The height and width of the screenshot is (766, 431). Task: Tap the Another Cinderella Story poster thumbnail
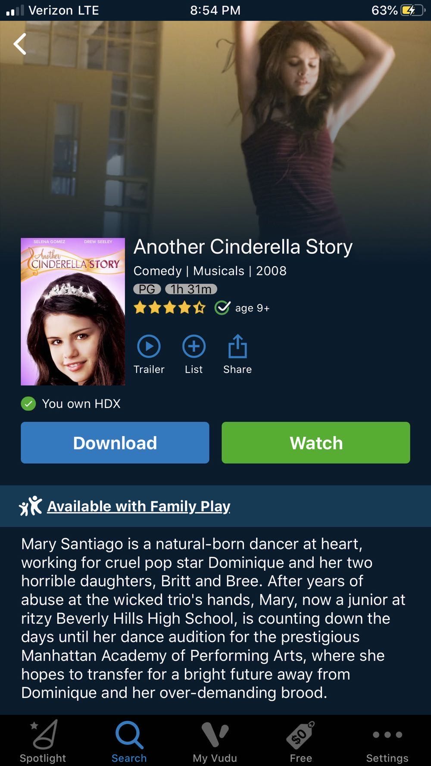73,311
